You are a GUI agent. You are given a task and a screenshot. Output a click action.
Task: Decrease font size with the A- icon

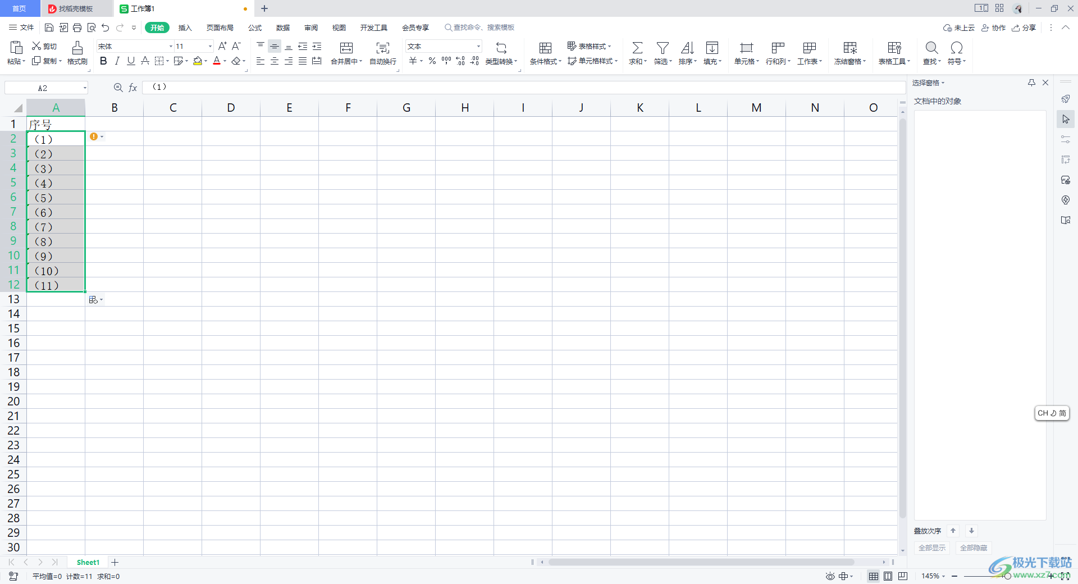coord(236,46)
